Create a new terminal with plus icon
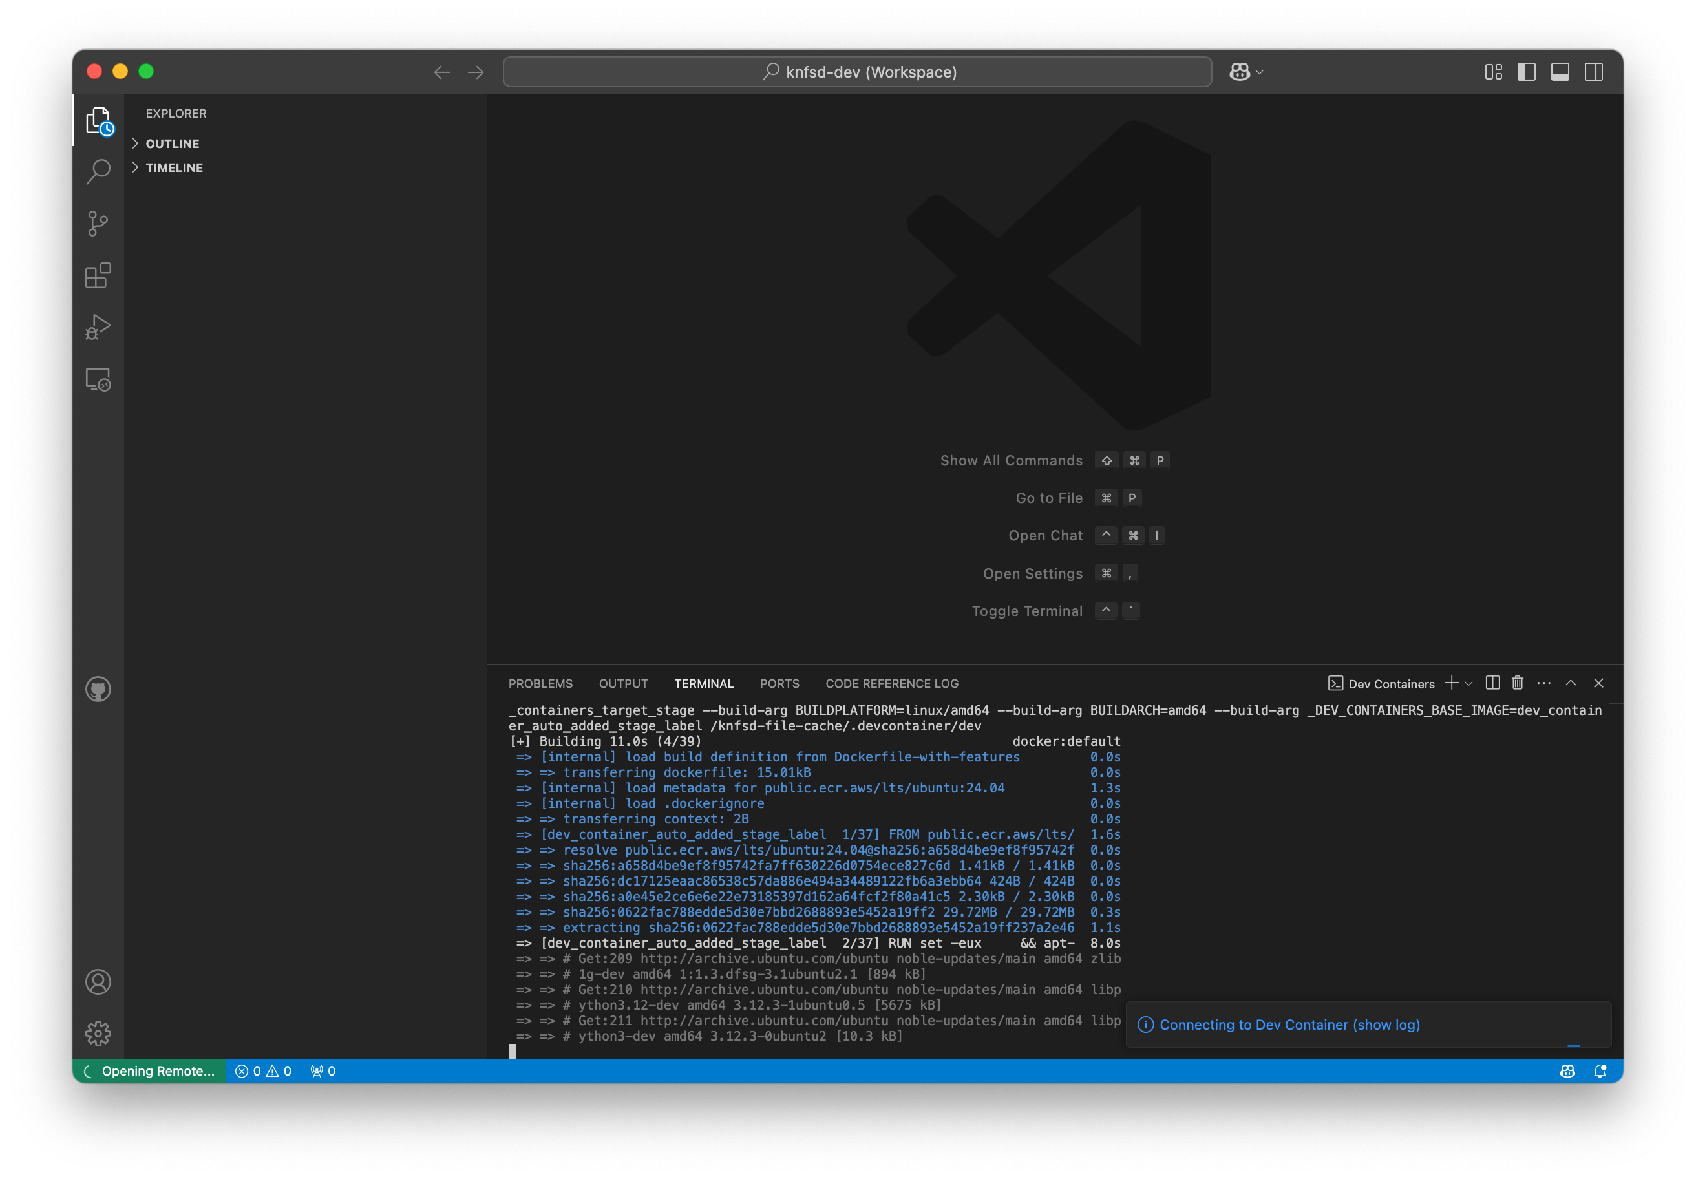Image resolution: width=1696 pixels, height=1179 pixels. (x=1451, y=683)
